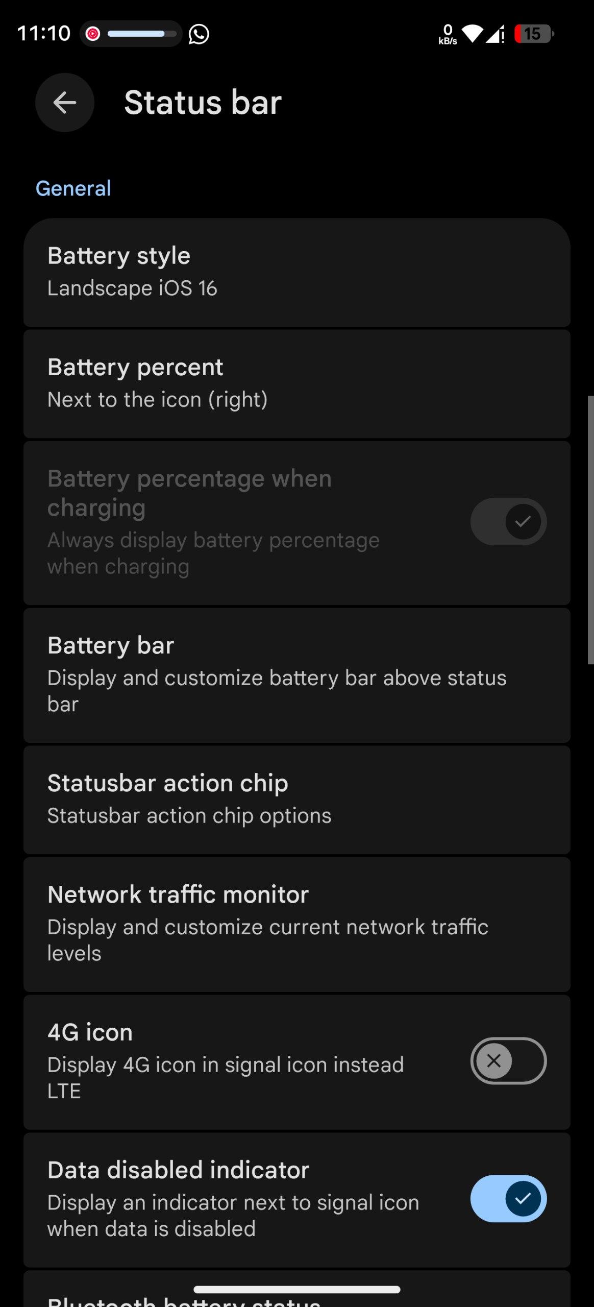Tap the status bar clock 11:10
Screen dimensions: 594x1307
pos(44,34)
